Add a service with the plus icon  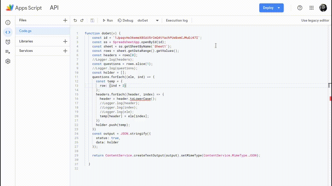click(65, 51)
